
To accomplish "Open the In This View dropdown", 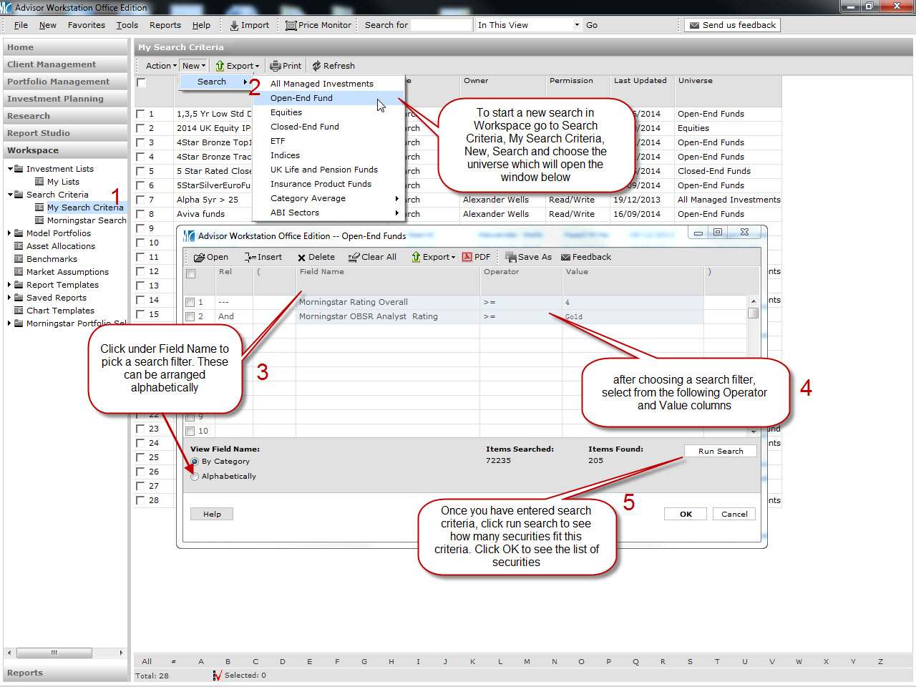I will 577,25.
